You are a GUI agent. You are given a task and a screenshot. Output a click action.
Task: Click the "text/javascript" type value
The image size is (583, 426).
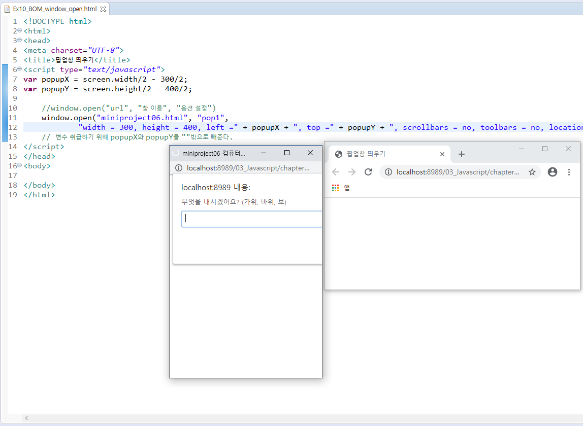121,69
